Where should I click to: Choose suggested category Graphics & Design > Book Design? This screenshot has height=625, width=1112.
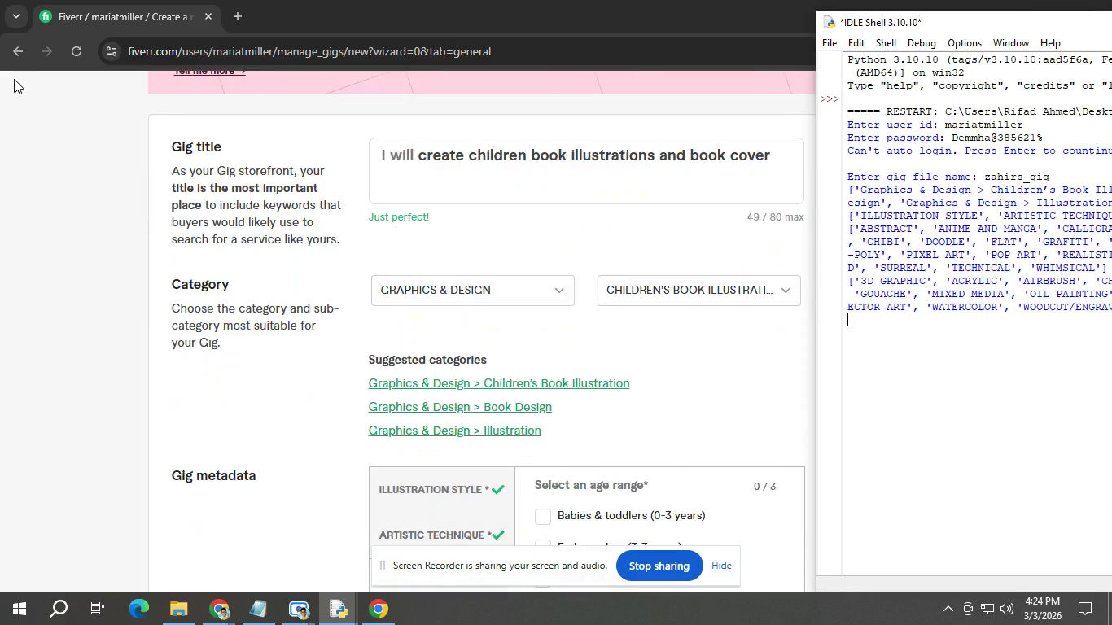(x=460, y=407)
